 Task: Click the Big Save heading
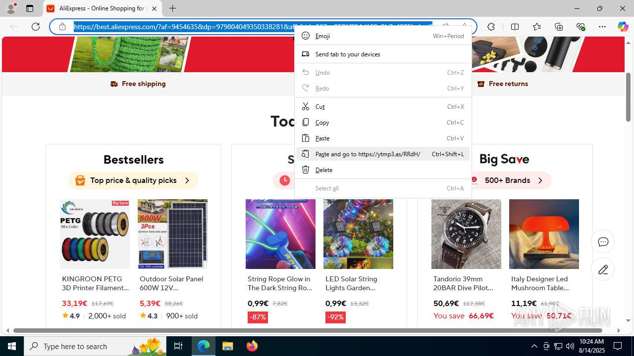[x=504, y=159]
